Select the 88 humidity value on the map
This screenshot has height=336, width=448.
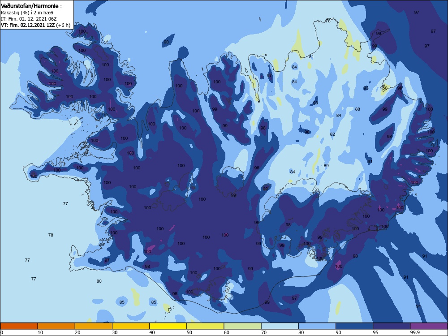coord(358,109)
